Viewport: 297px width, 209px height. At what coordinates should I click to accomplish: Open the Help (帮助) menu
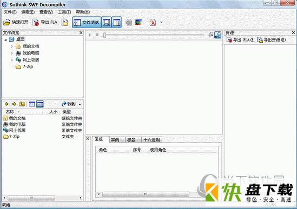[x=83, y=12]
